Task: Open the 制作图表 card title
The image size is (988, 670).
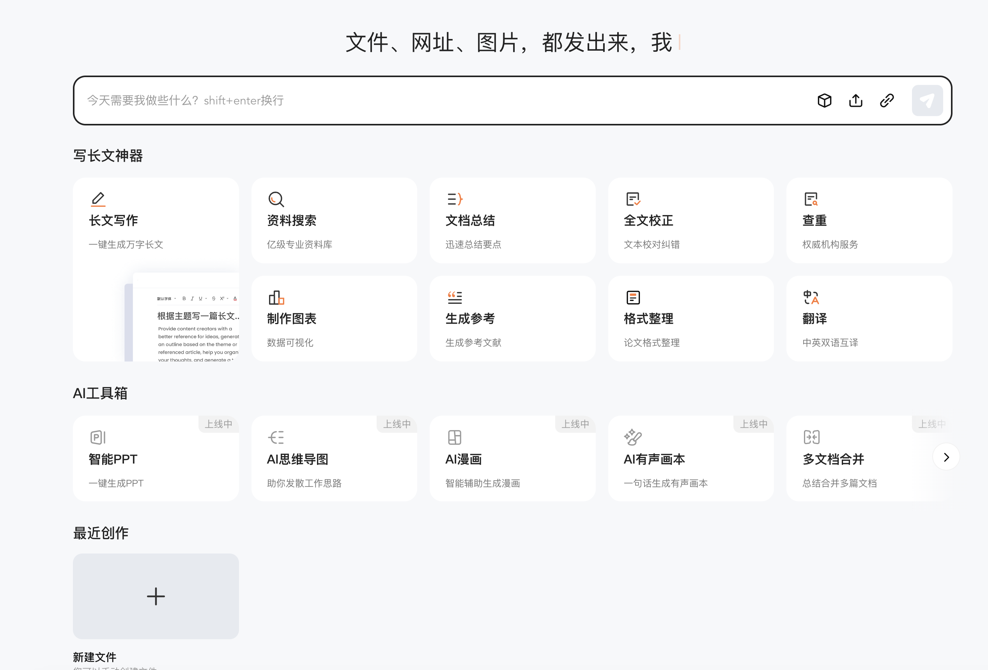Action: coord(292,319)
